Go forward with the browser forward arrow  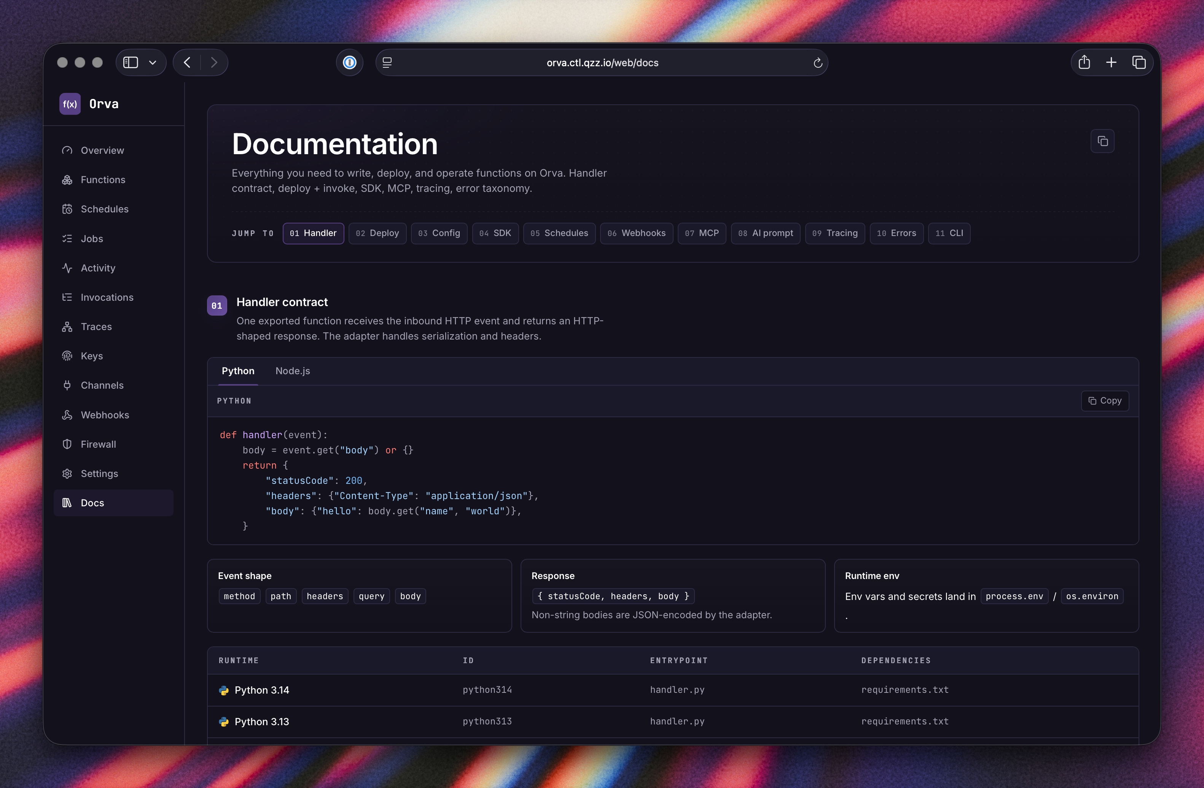[214, 62]
